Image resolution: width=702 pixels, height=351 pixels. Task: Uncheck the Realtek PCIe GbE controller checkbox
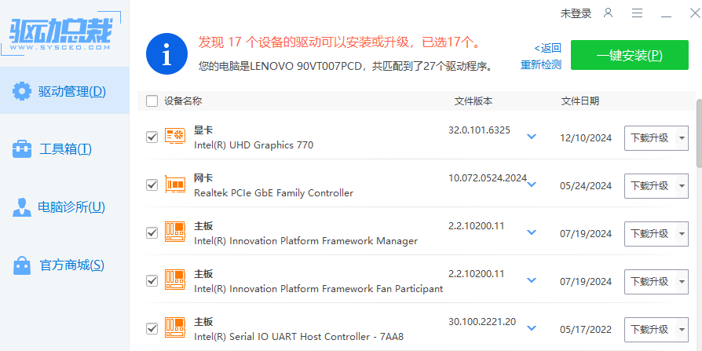pos(152,185)
